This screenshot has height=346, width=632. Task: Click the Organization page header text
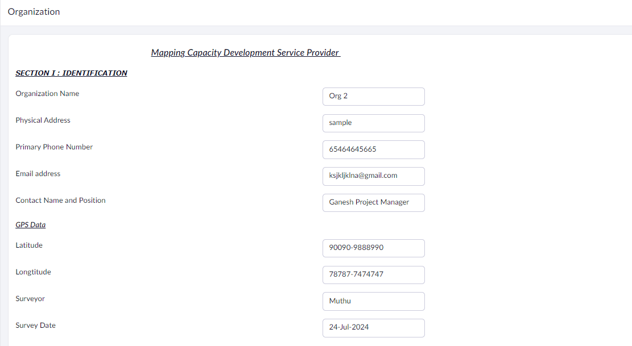point(34,12)
